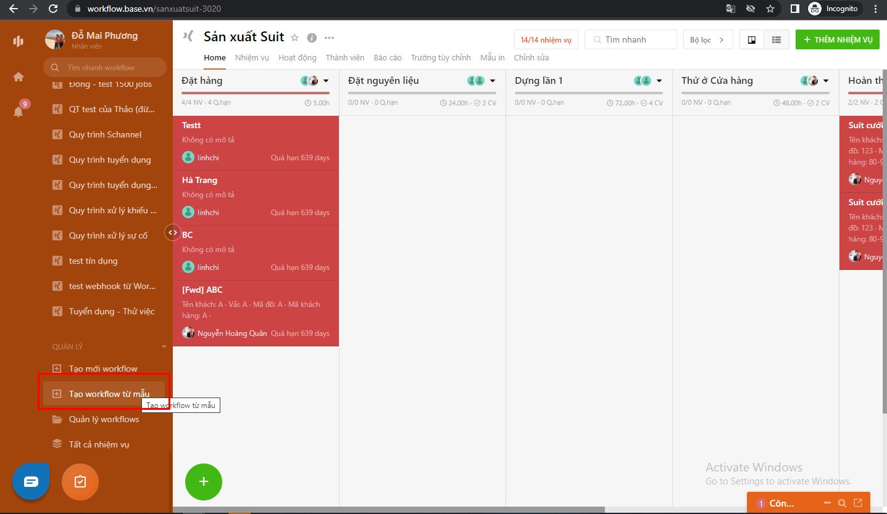
Task: Toggle the page translate icon in the address bar
Action: 730,9
